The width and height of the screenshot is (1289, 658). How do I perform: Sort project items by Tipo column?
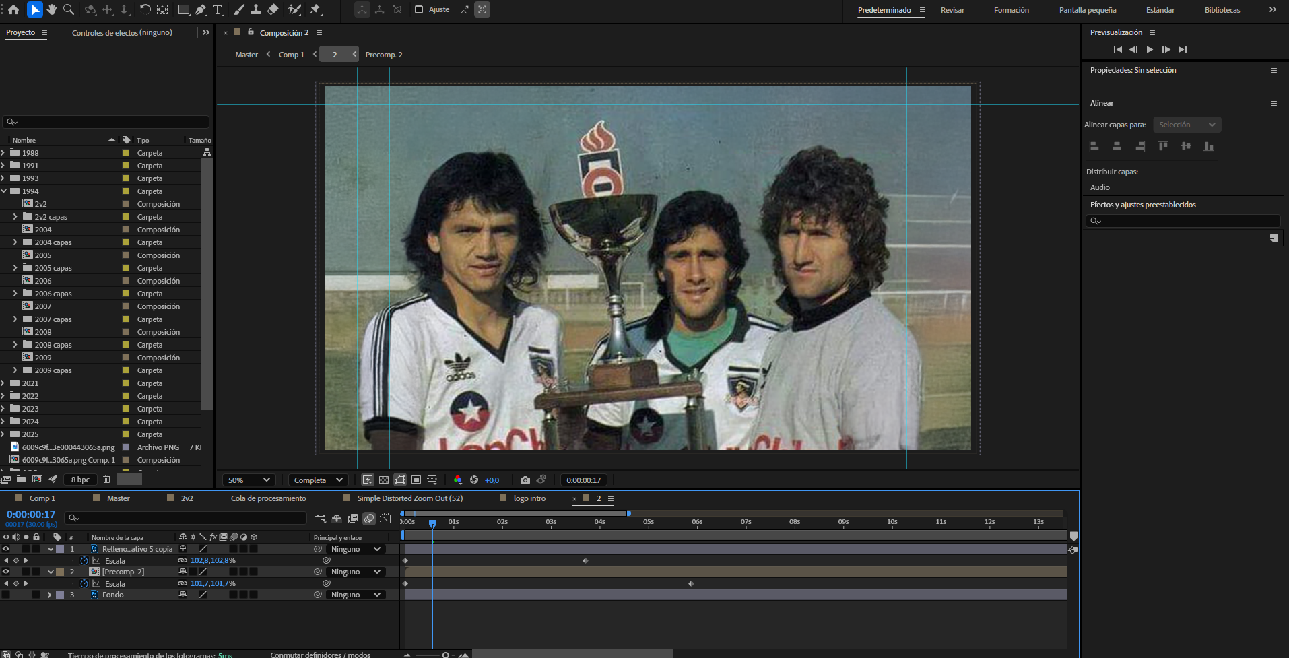(143, 140)
